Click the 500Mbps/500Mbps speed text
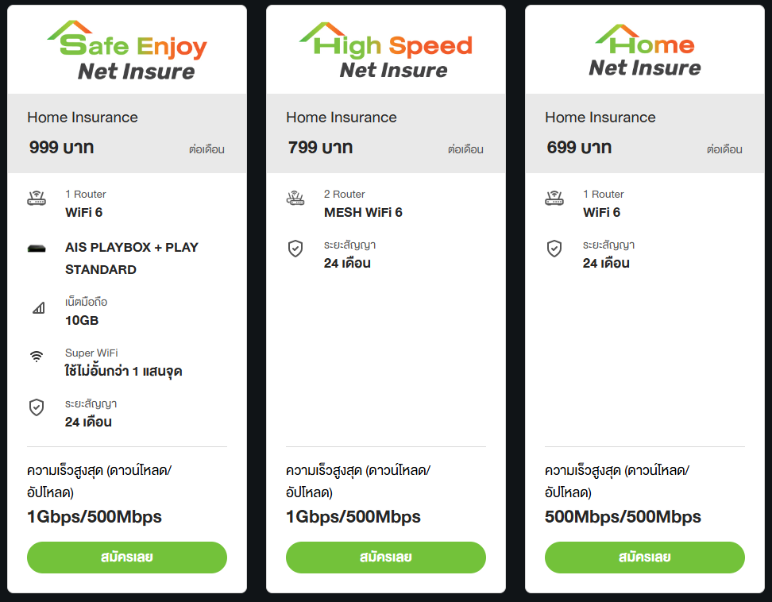This screenshot has height=602, width=772. coord(623,517)
